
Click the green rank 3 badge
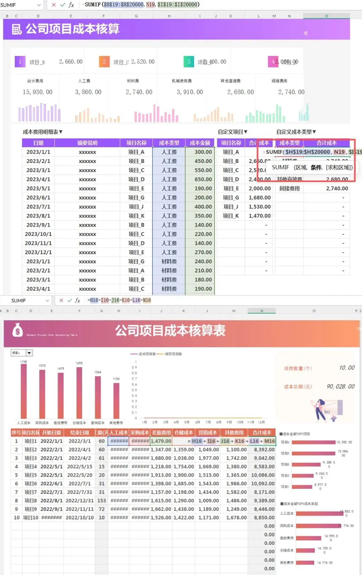tap(189, 62)
